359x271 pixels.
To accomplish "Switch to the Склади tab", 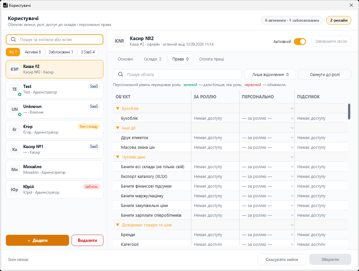I will pos(152,59).
